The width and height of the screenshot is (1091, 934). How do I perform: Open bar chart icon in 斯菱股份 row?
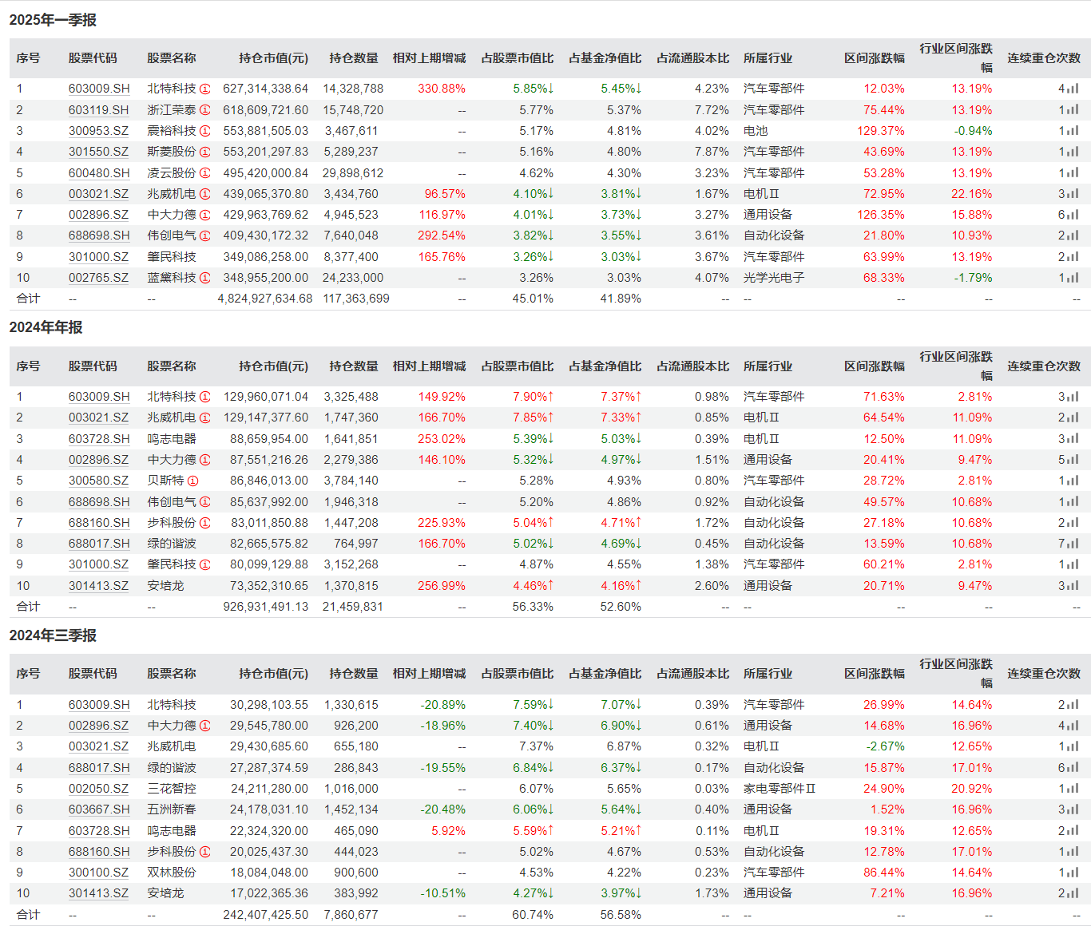1073,152
